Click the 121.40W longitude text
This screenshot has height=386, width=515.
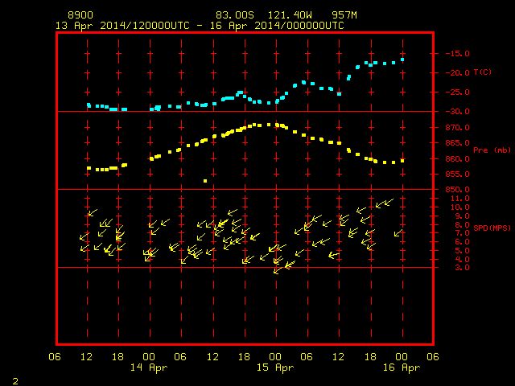tap(290, 15)
